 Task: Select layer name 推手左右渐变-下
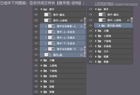point(66,49)
